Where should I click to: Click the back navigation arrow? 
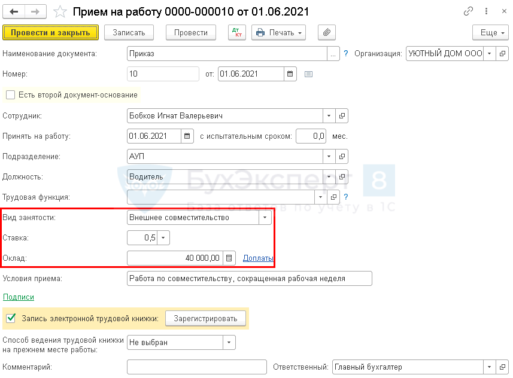coord(14,11)
